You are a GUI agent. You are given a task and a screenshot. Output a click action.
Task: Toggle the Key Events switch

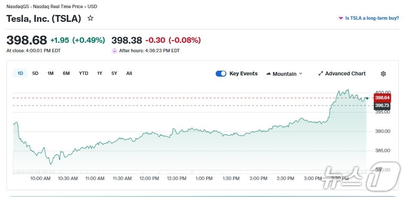tap(221, 74)
